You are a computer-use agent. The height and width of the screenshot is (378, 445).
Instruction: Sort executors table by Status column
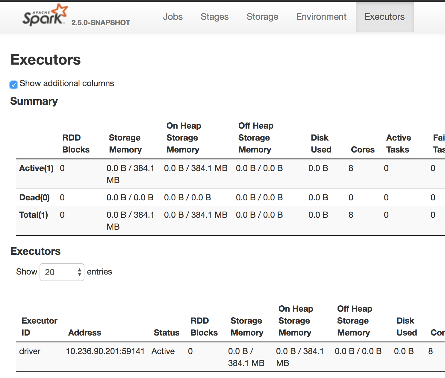point(167,333)
